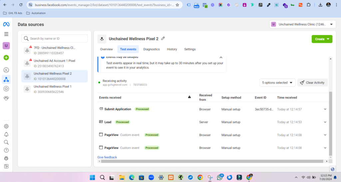Click the Submit Application event name

(118, 109)
